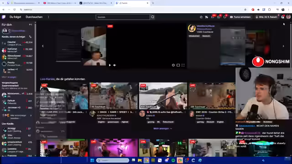Click the Twitch search input field

[x=123, y=17]
